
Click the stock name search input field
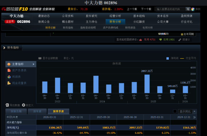tap(170, 9)
